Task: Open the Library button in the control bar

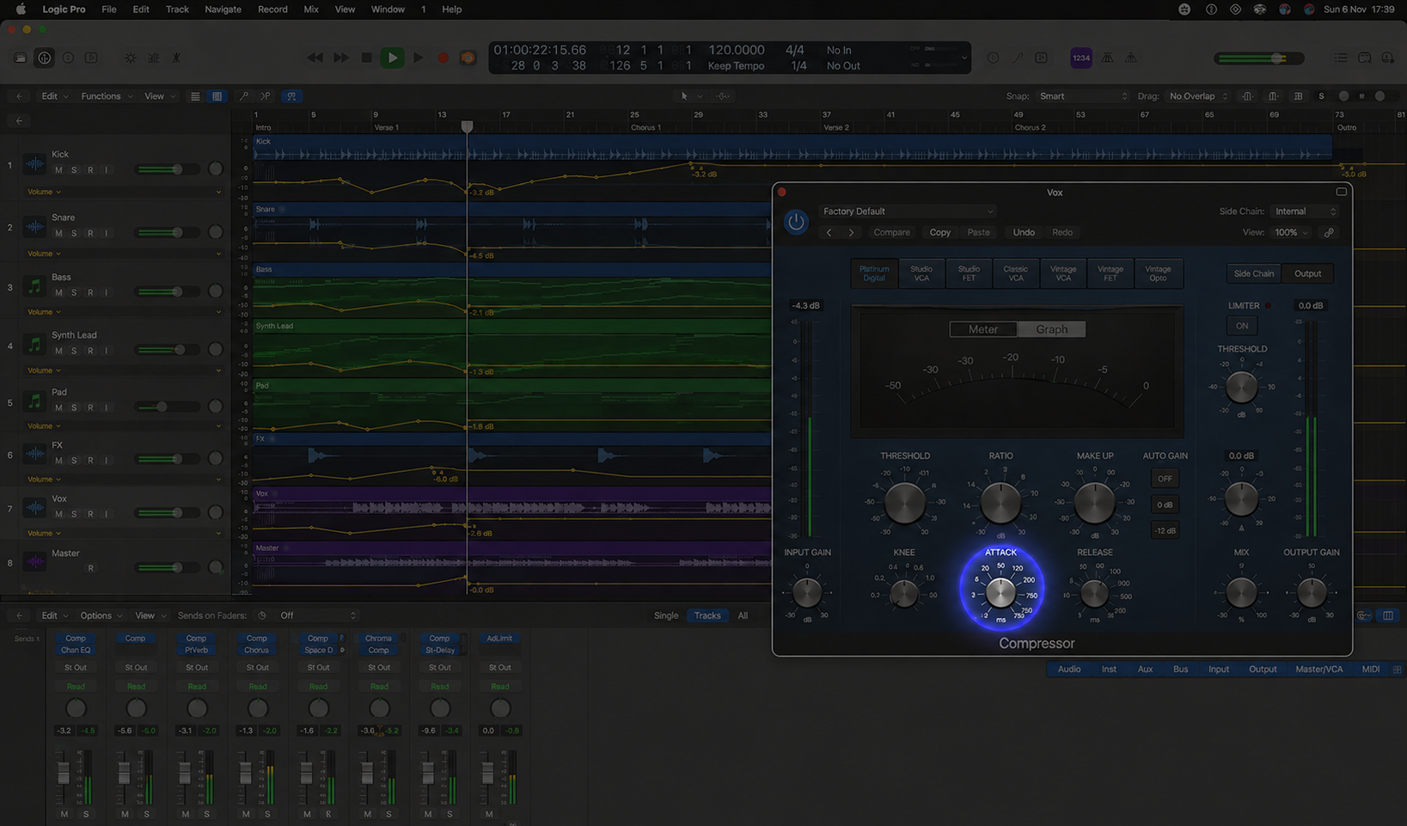Action: 21,58
